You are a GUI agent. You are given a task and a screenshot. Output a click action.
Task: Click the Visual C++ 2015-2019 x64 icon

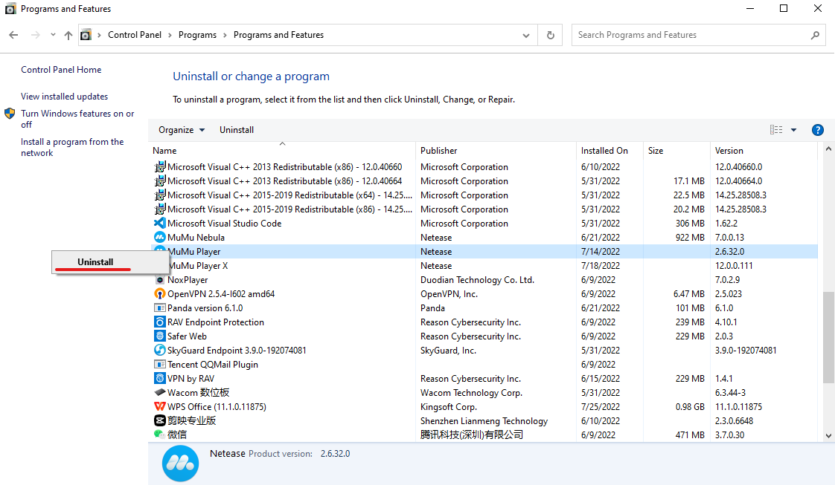point(159,195)
